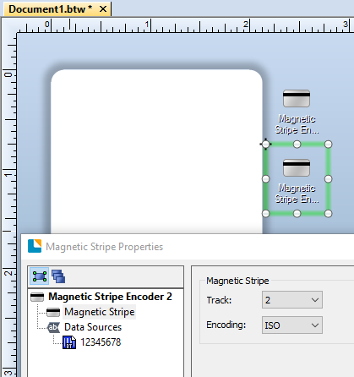Click the object view icon in properties panel
This screenshot has width=354, height=377.
[x=40, y=276]
